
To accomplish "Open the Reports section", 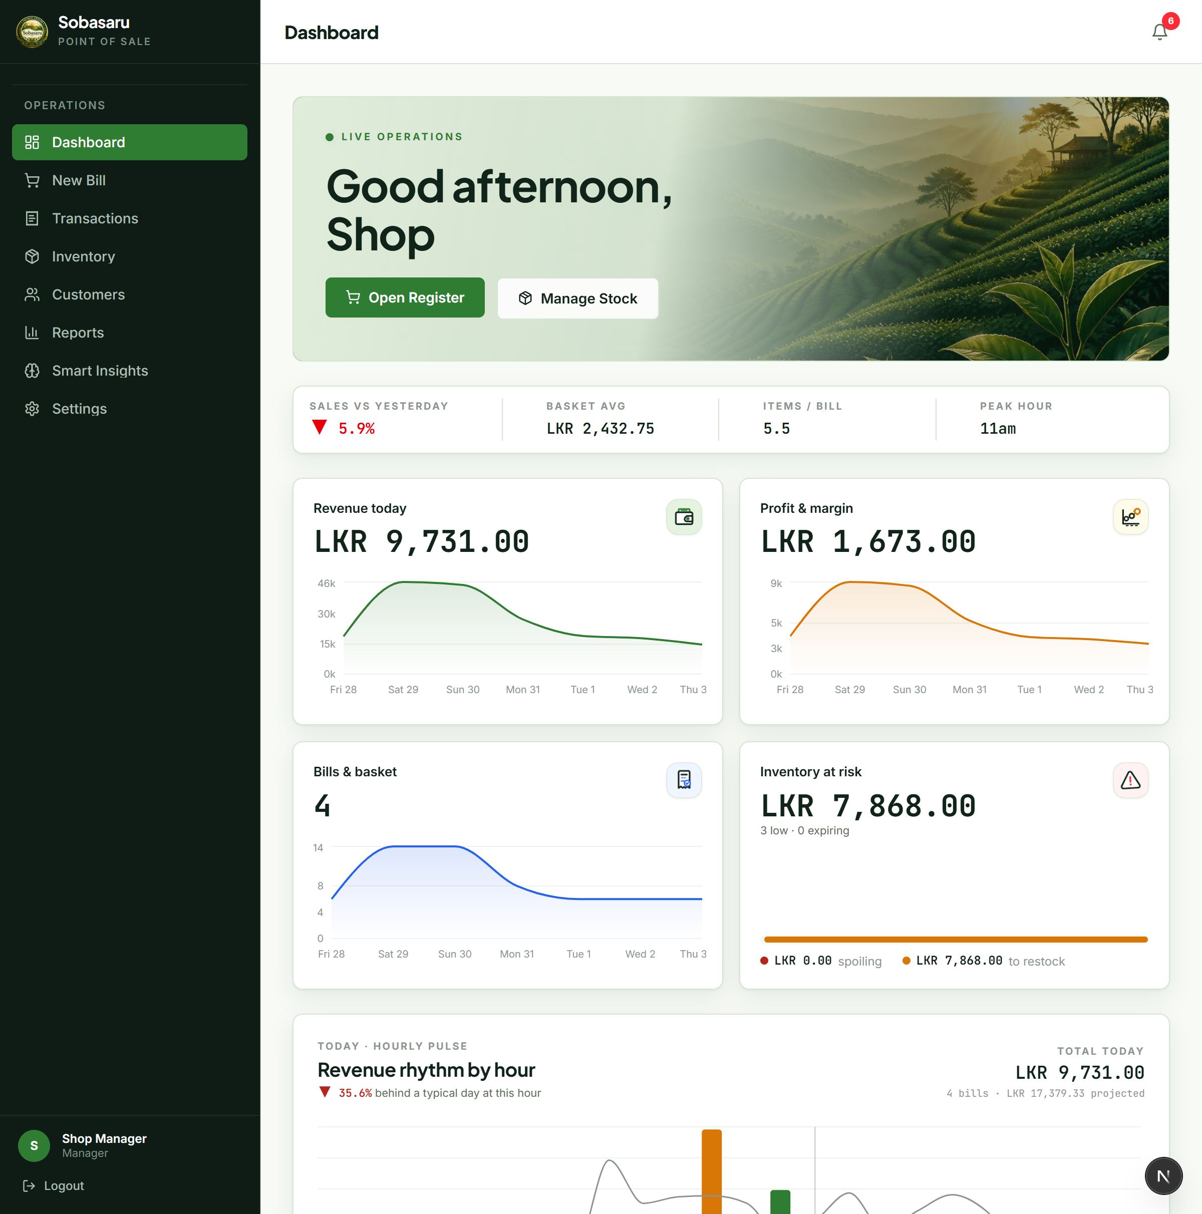I will point(129,333).
